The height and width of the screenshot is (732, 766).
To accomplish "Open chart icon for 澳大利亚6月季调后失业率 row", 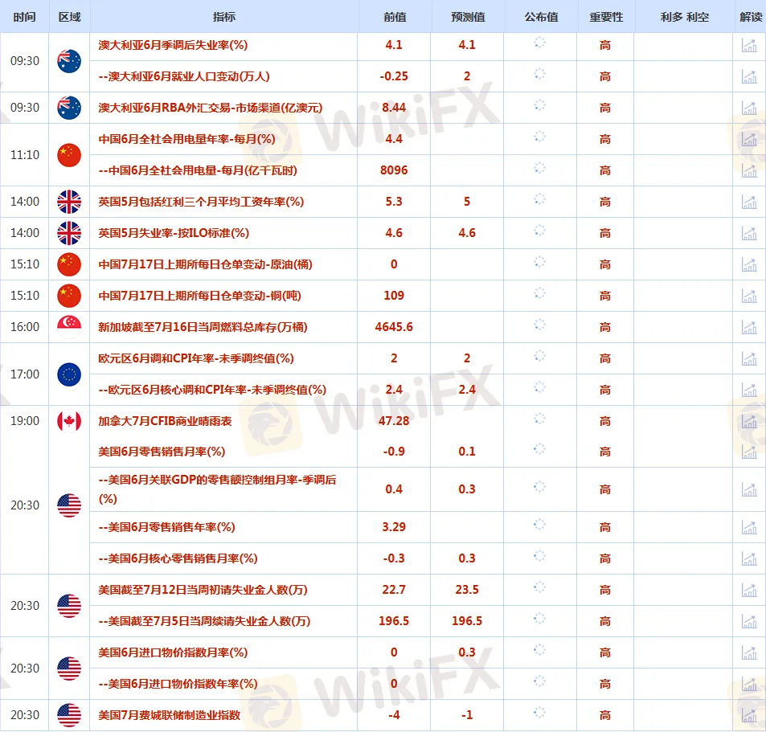I will click(749, 46).
